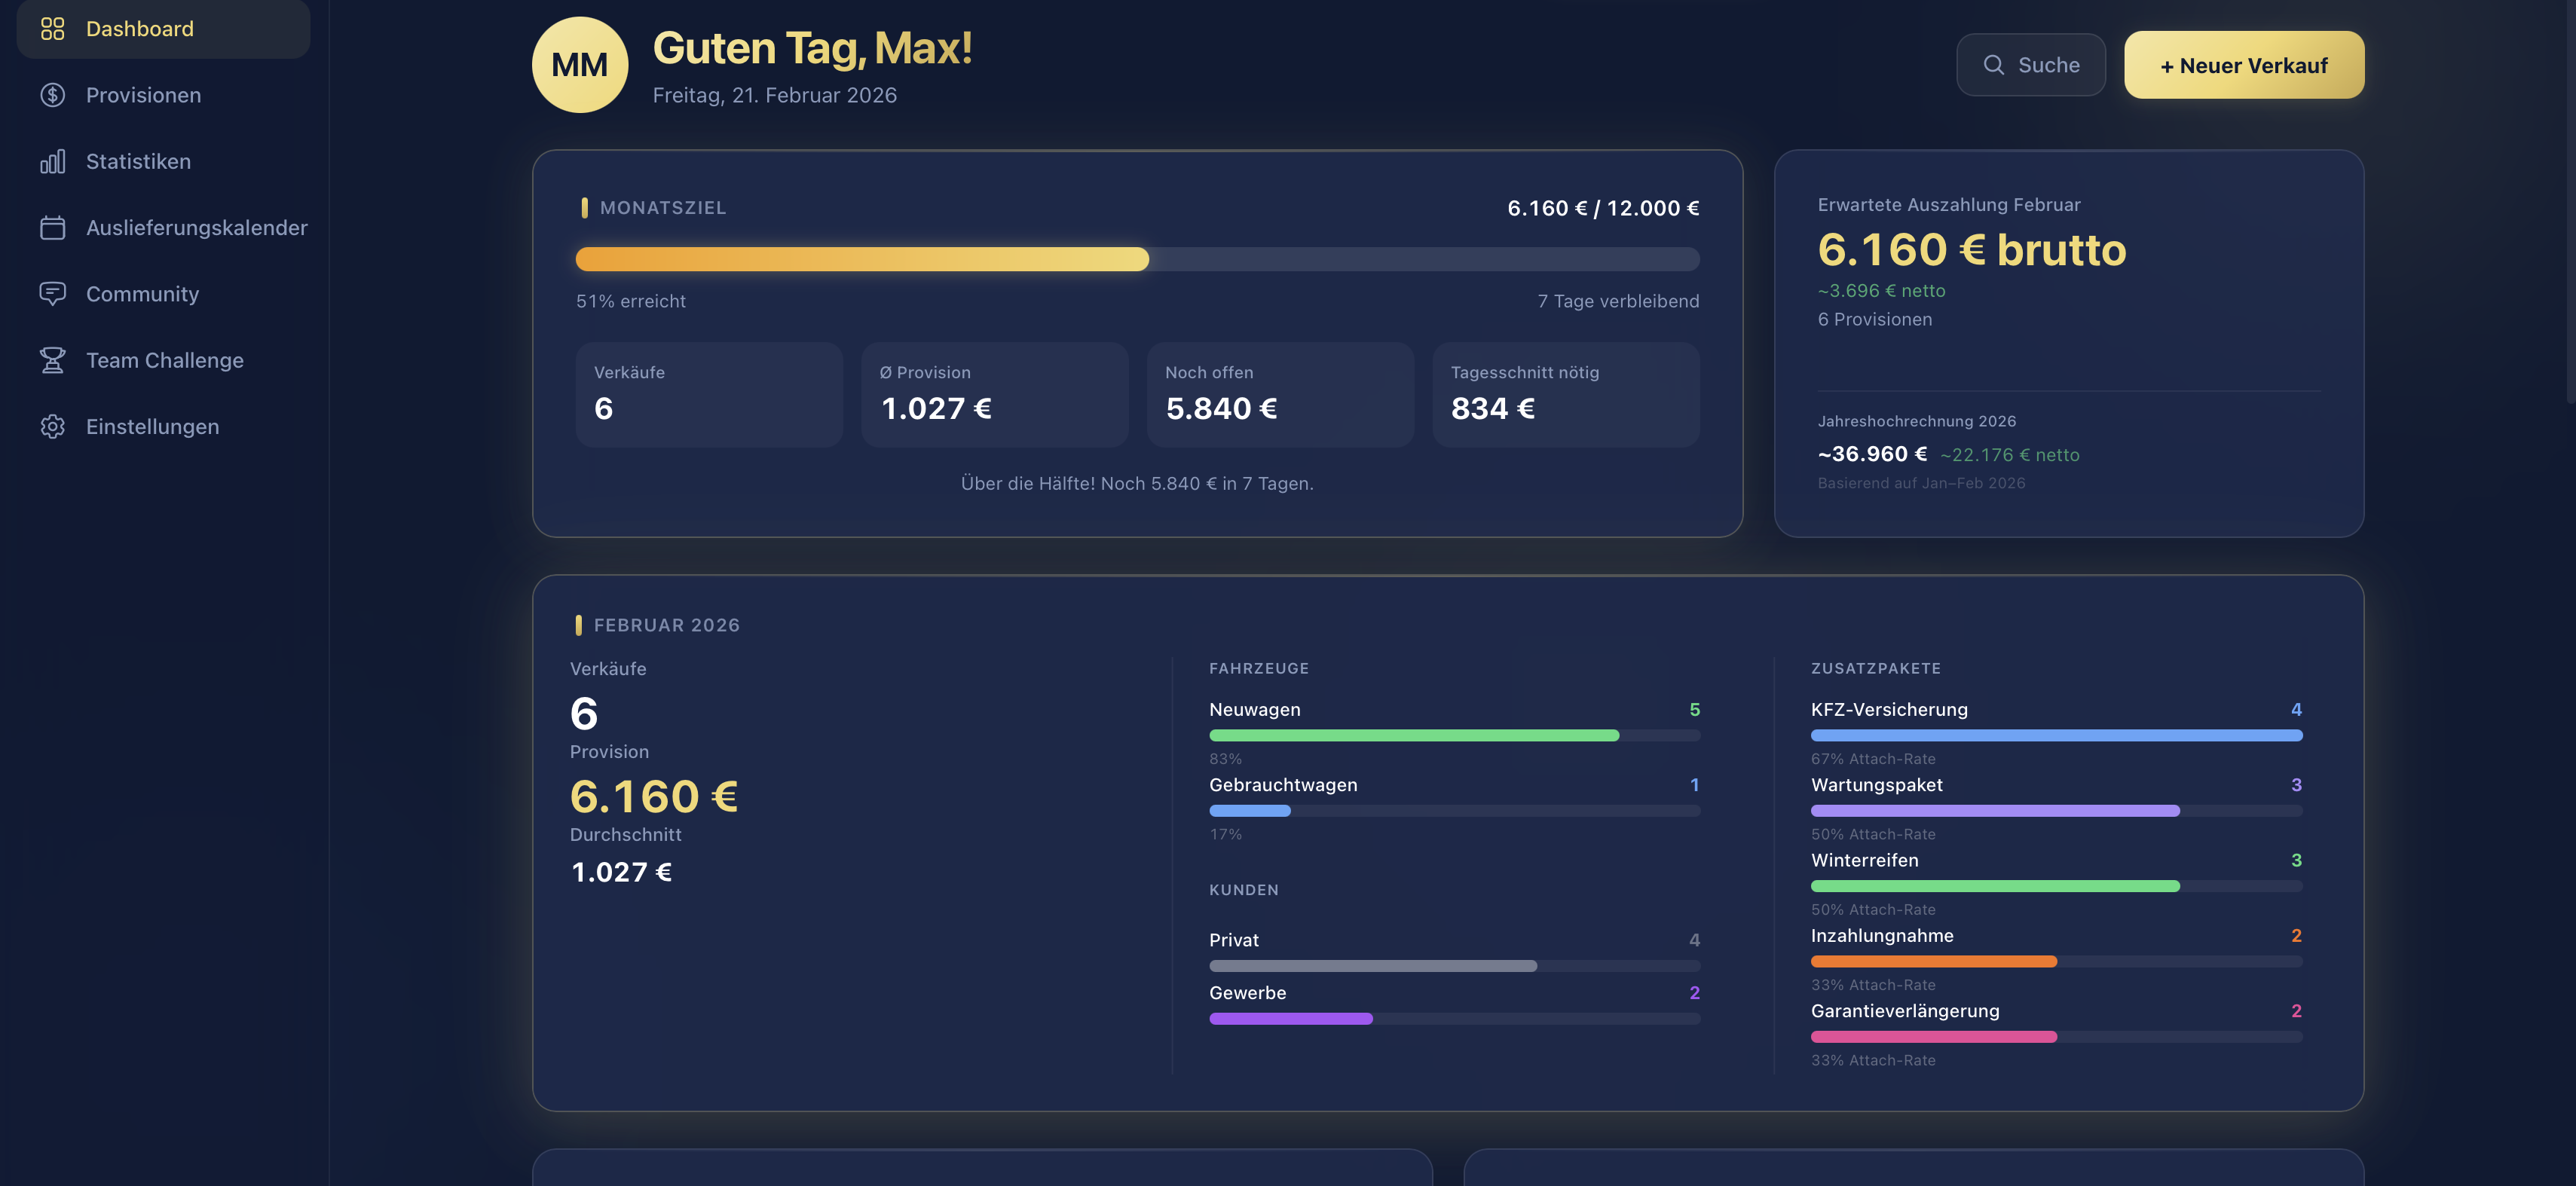Screen dimensions: 2576x1186
Task: Open the Einstellungen gear icon
Action: 52,426
